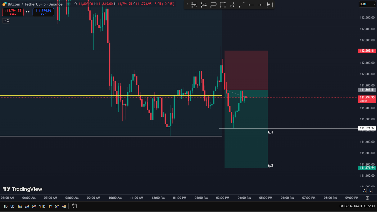Click the market status dot next to Binance
This screenshot has width=377, height=212.
pyautogui.click(x=68, y=4)
